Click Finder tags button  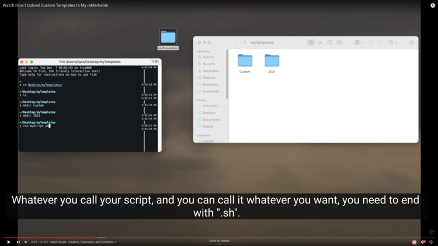(380, 43)
